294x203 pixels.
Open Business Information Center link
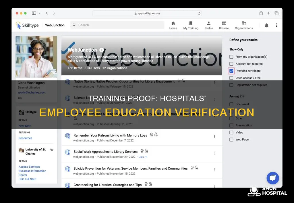32,173
